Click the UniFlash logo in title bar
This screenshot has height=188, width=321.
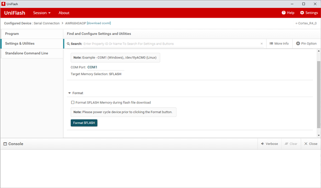click(3, 4)
